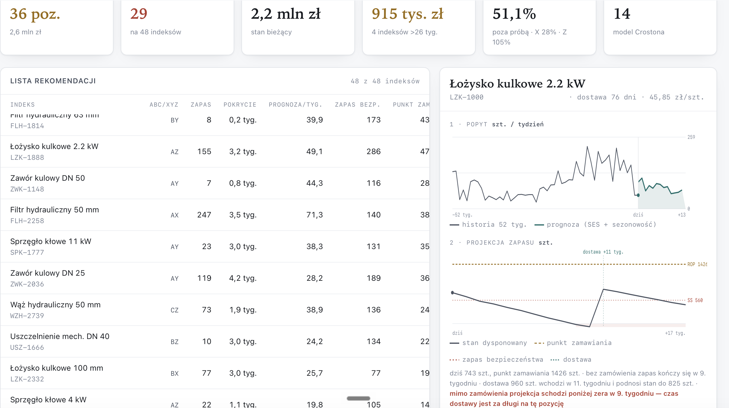Click the 247 stock value for FLH-2258
Screen dimensions: 729x408
click(x=204, y=215)
